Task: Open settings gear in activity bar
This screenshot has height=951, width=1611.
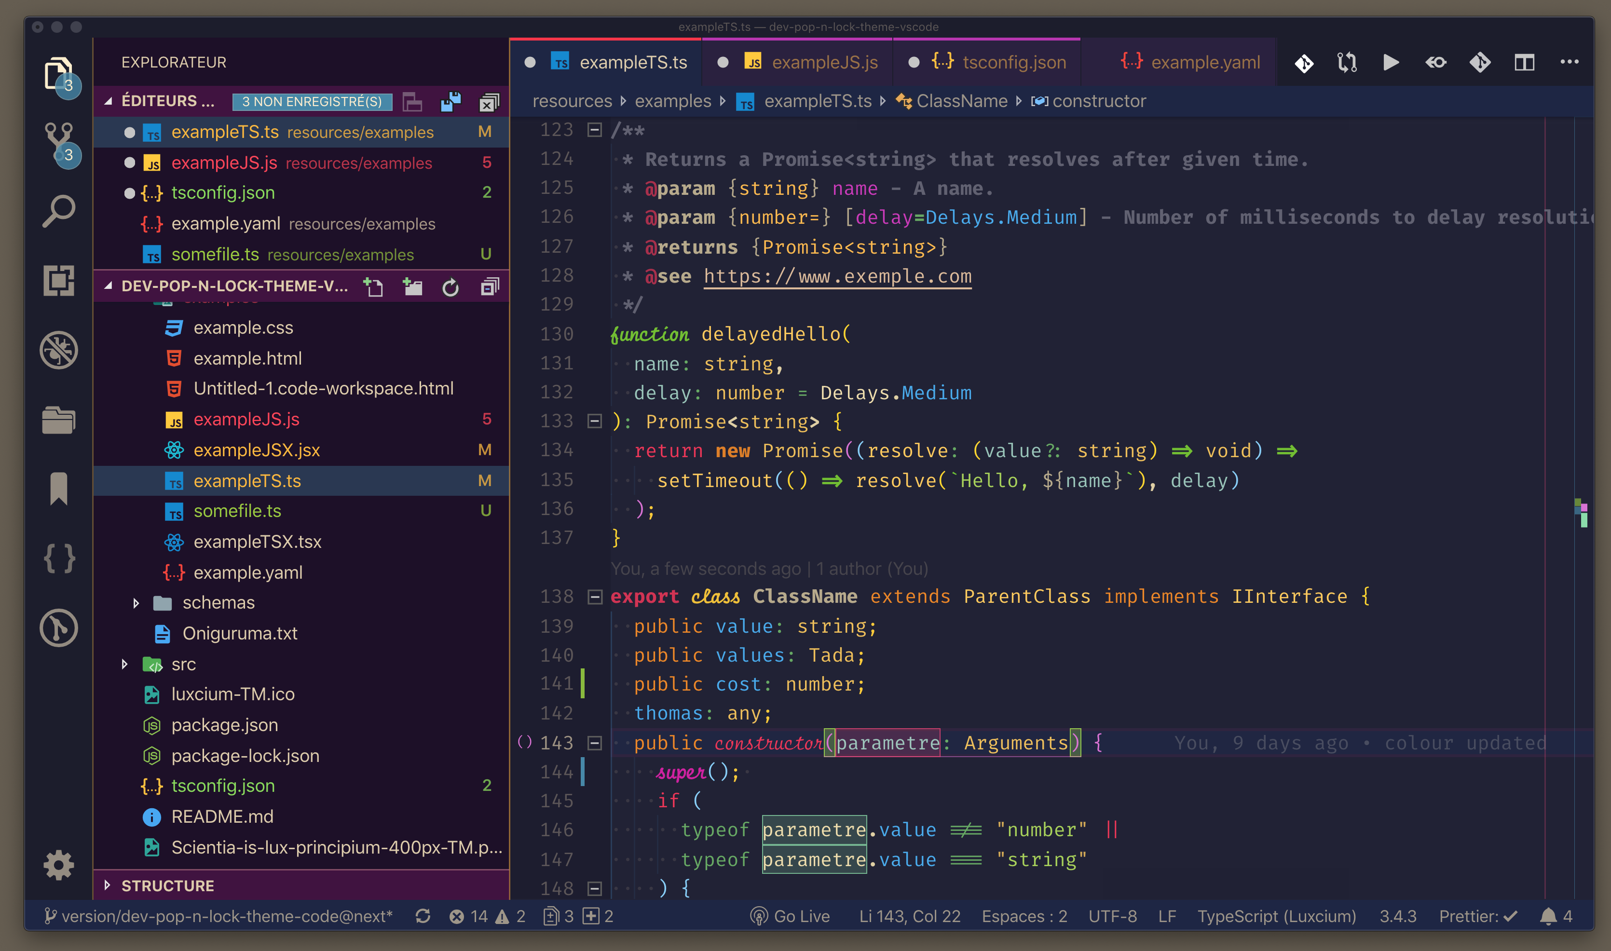Action: point(59,865)
